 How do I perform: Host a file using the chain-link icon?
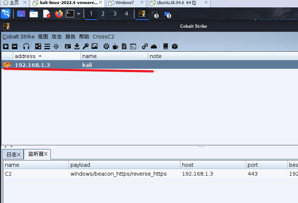(x=145, y=46)
